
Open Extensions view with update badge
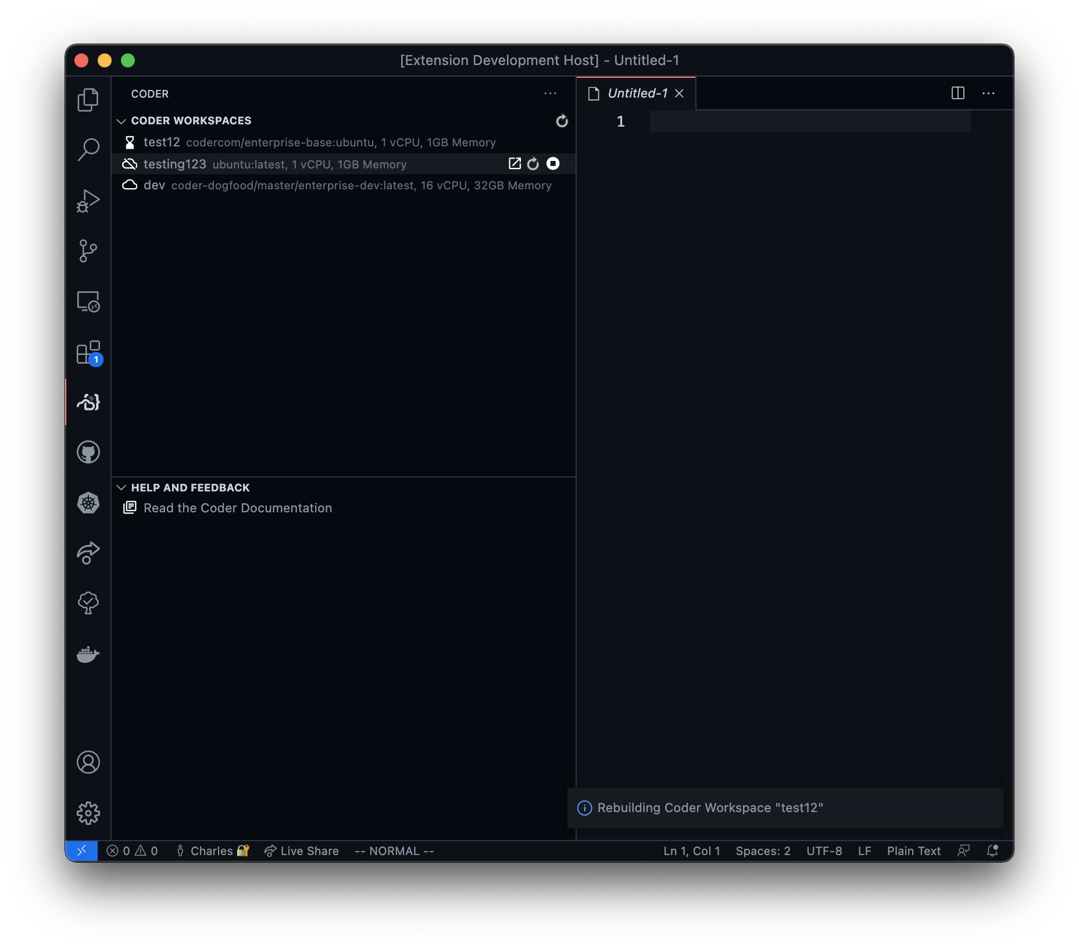(88, 353)
